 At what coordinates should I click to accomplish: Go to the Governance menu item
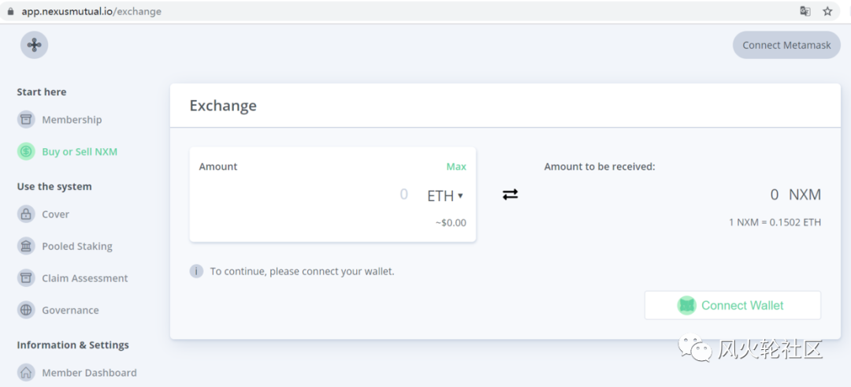pos(71,311)
